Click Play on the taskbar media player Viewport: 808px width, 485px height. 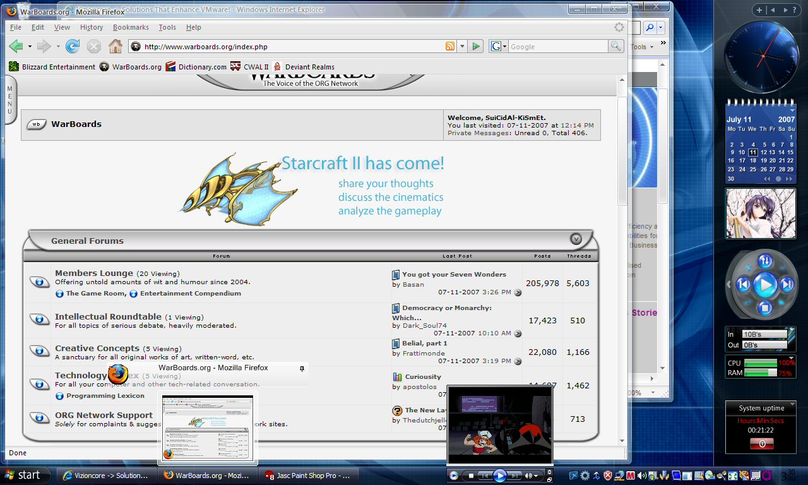click(499, 476)
